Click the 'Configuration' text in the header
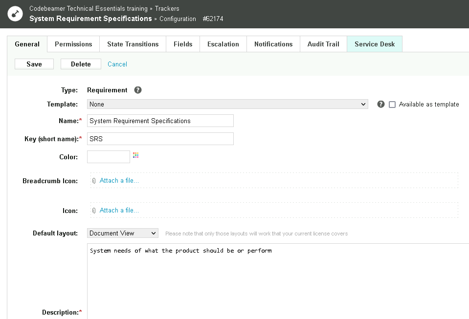The image size is (469, 319). click(178, 19)
